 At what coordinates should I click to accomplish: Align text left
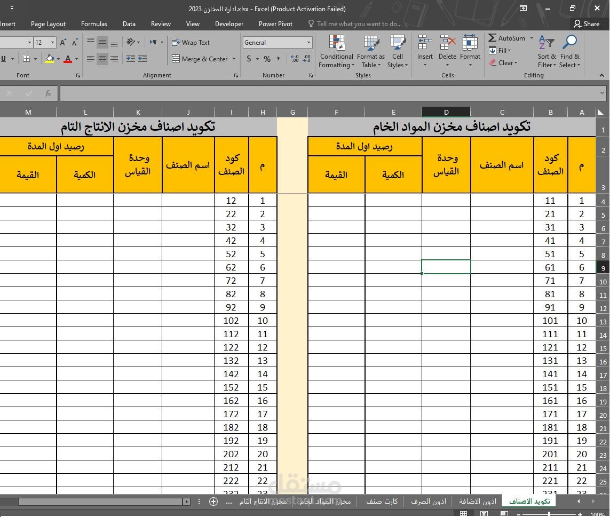coord(91,59)
